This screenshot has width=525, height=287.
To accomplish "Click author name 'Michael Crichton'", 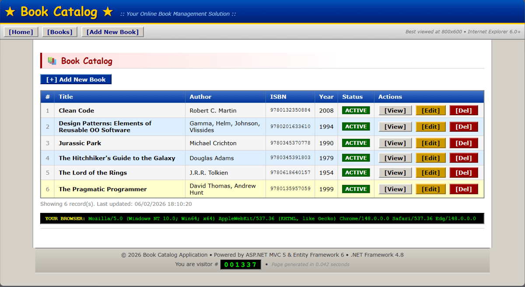I will coord(213,143).
